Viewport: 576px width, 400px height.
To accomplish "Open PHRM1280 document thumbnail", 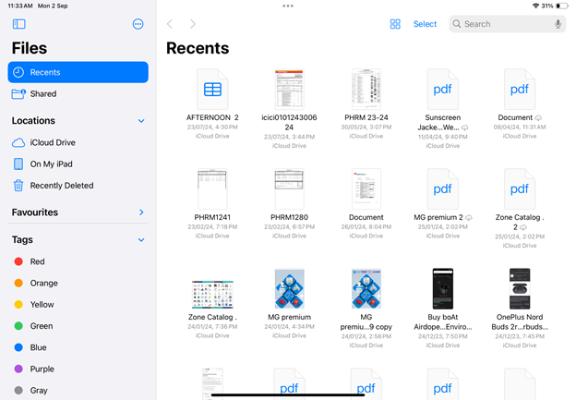I will click(289, 189).
